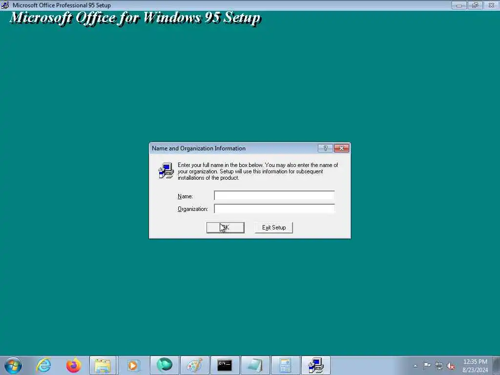Image resolution: width=500 pixels, height=375 pixels.
Task: Click the Name input field
Action: coord(274,195)
